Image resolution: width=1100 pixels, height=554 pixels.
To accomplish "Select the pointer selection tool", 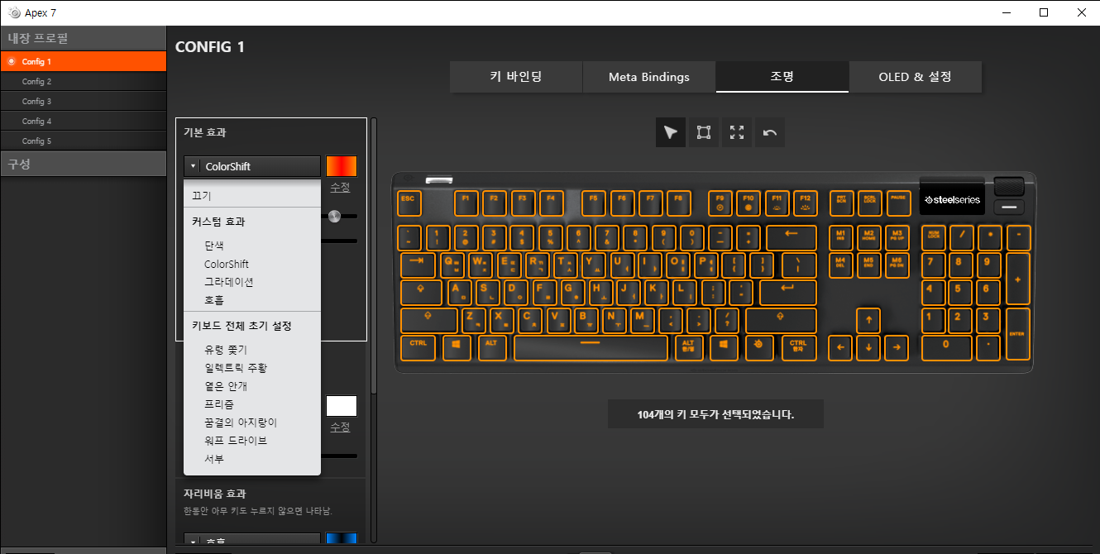I will (x=671, y=132).
